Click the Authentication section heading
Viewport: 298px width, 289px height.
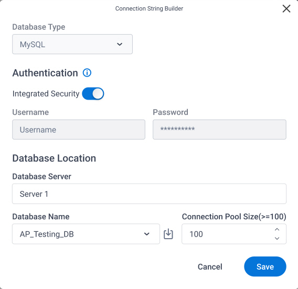tap(45, 73)
